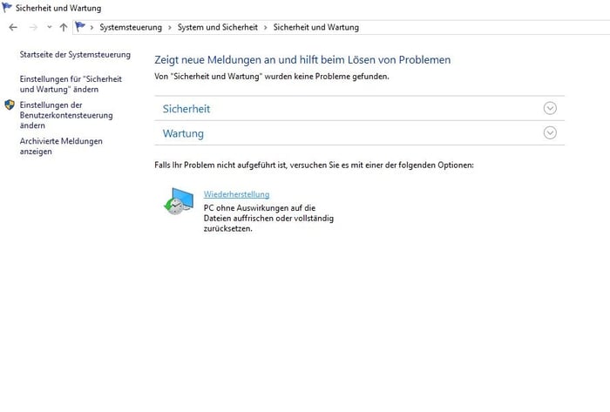610x412 pixels.
Task: Open Einstellungen für "Sicherheit und Wartung" ändern
Action: click(x=71, y=84)
